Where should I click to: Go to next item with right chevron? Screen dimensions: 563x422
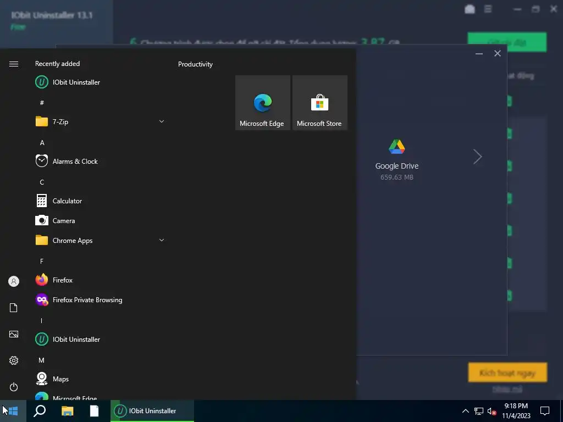tap(477, 157)
